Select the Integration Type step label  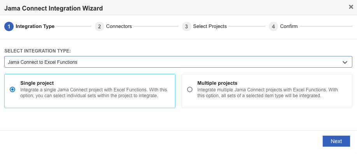click(35, 26)
